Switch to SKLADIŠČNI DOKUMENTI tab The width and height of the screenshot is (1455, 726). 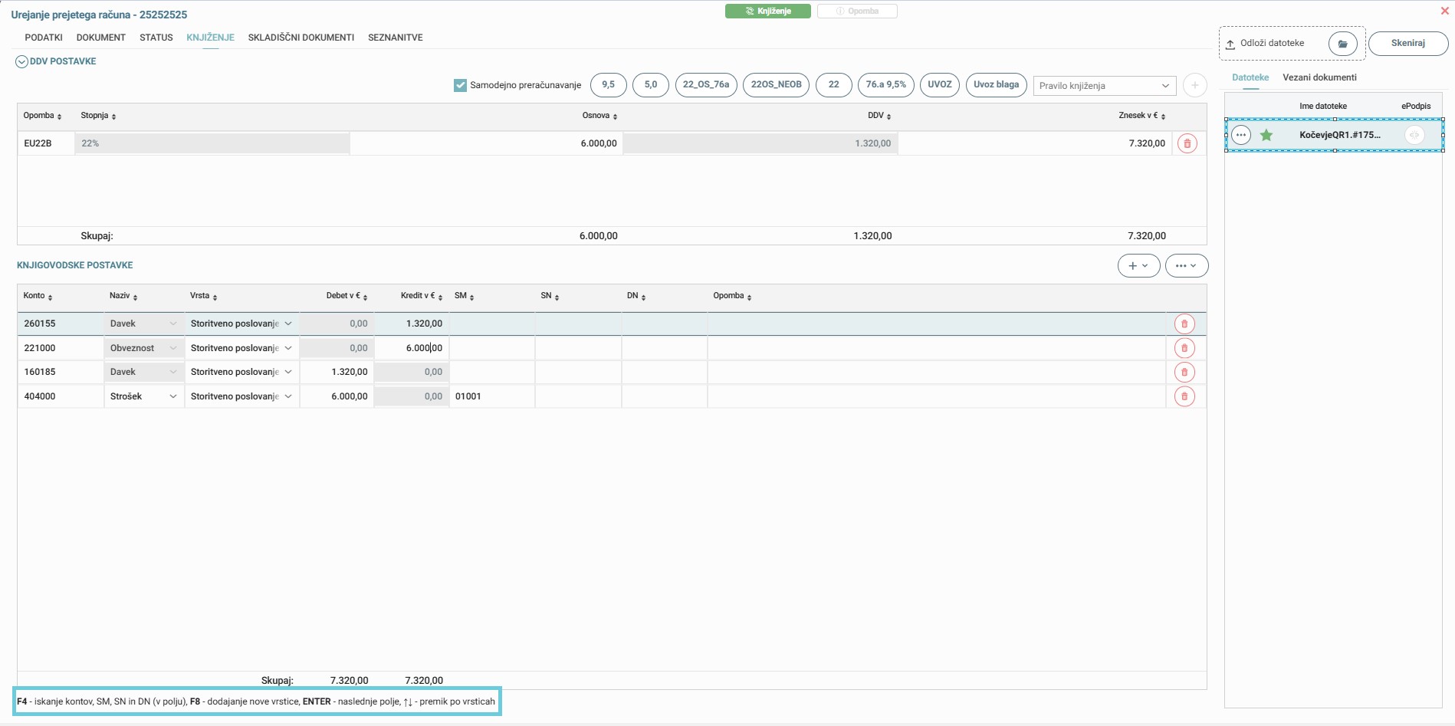tap(301, 38)
